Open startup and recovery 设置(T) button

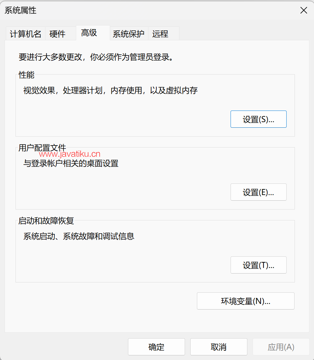coord(259,265)
